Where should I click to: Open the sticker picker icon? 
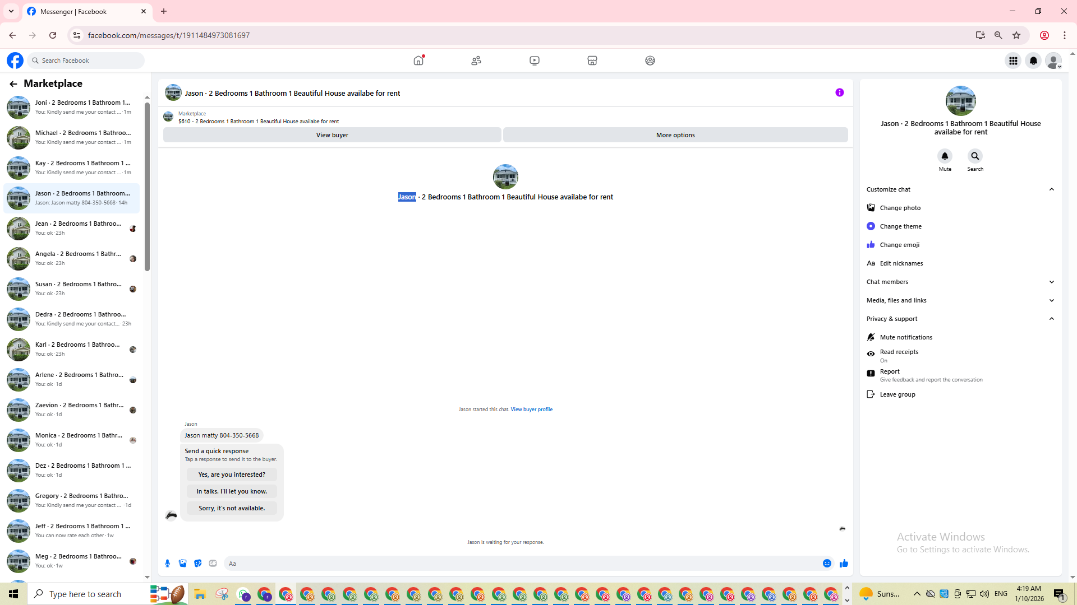click(x=198, y=564)
